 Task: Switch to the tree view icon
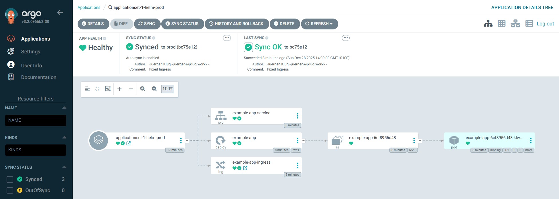(488, 24)
